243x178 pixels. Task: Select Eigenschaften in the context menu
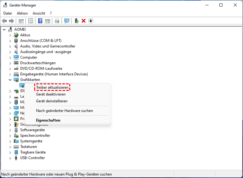coord(48,120)
